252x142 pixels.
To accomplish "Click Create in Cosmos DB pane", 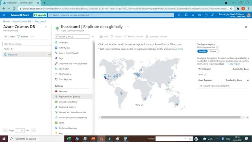I will pos(9,37).
